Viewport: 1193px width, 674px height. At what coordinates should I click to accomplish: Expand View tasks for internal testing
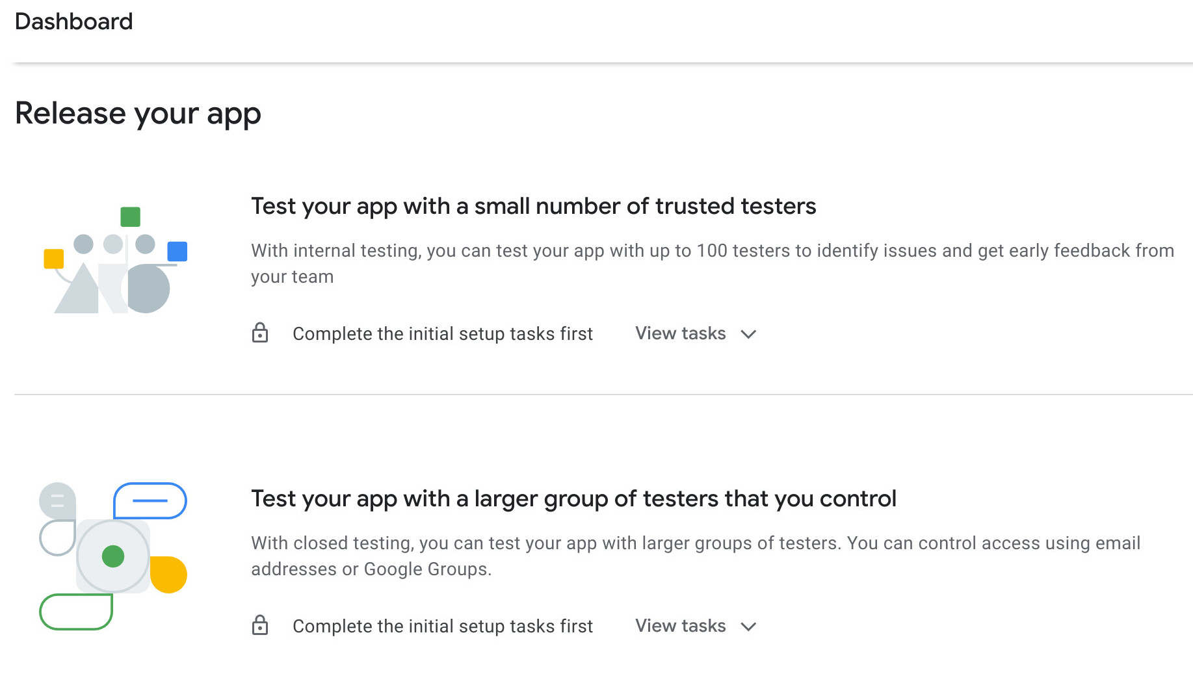(696, 333)
